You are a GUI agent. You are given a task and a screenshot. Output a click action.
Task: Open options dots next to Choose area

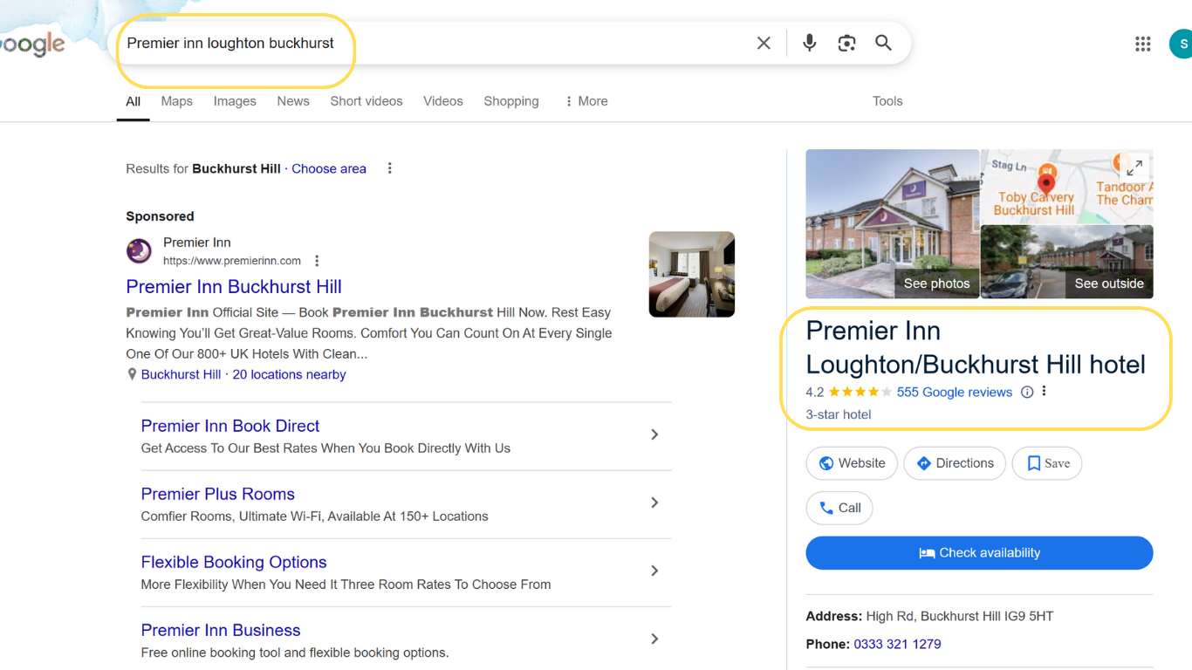point(390,168)
